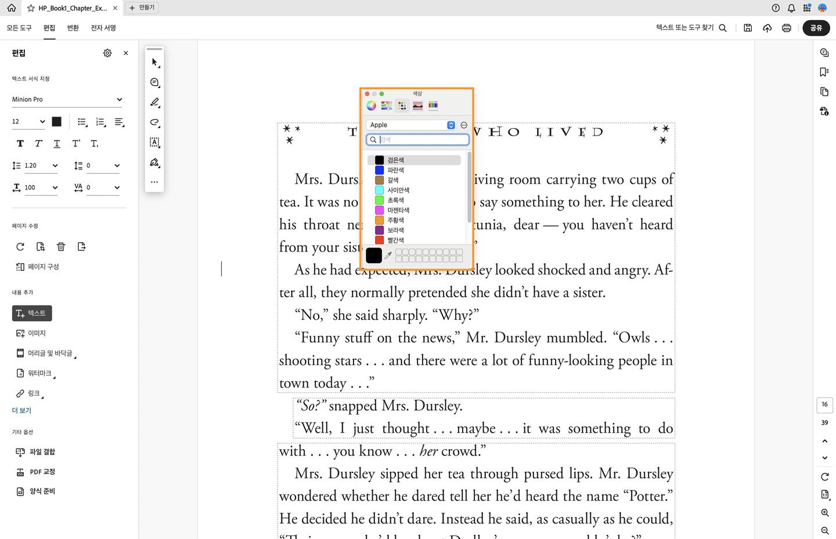Go to the Acrobat home screen

[11, 8]
